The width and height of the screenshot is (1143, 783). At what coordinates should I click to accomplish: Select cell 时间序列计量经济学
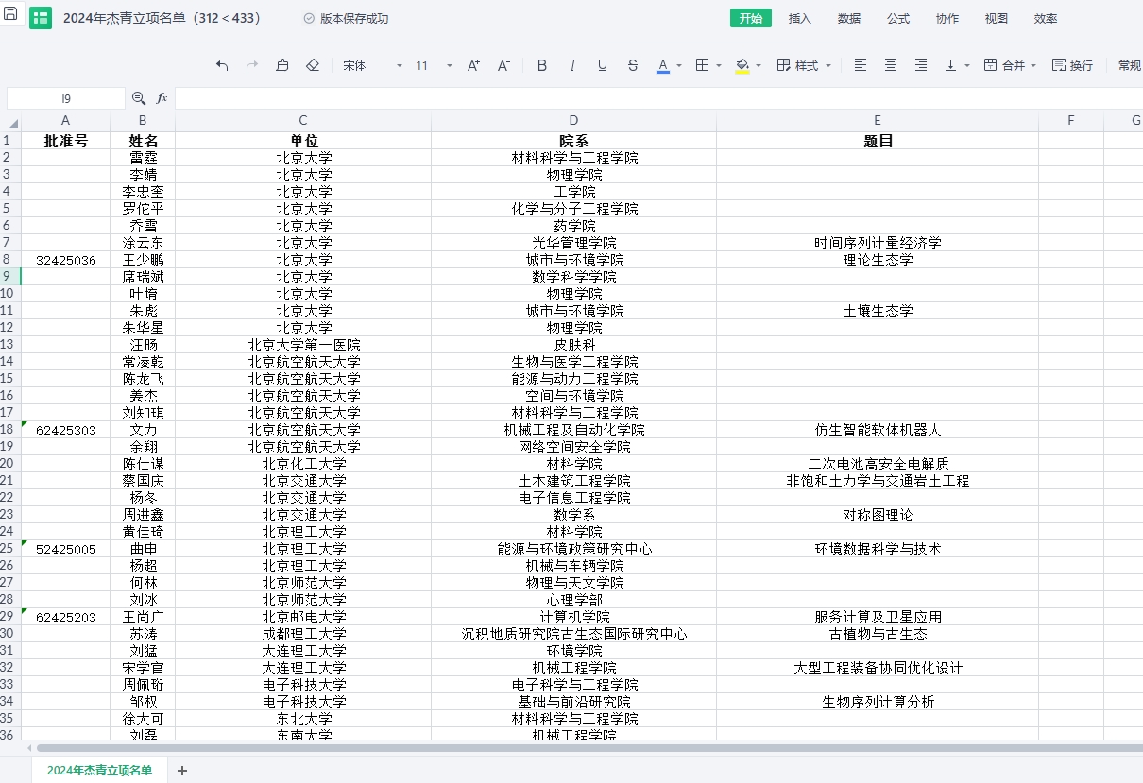coord(878,244)
